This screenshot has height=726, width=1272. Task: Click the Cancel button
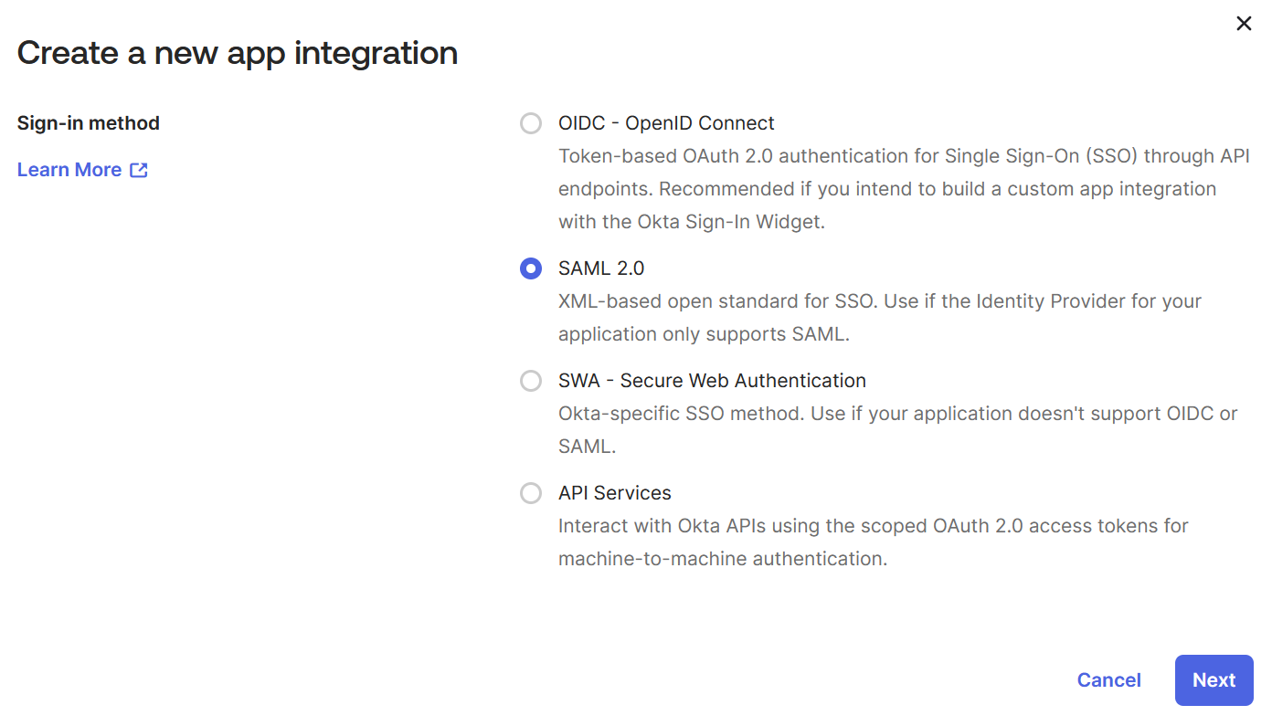point(1108,679)
